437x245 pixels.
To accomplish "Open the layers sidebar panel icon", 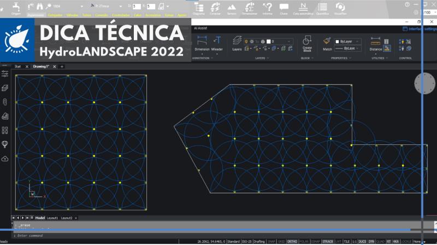I will 5,88.
